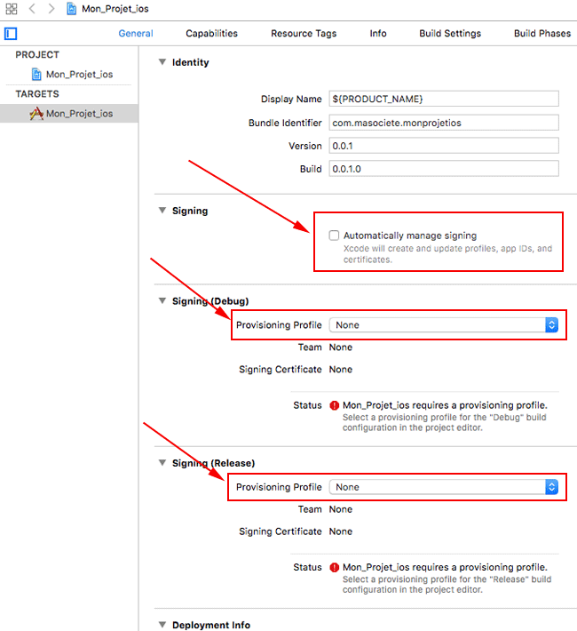Image resolution: width=577 pixels, height=631 pixels.
Task: Click the Release Signing Certificate None value
Action: 341,531
